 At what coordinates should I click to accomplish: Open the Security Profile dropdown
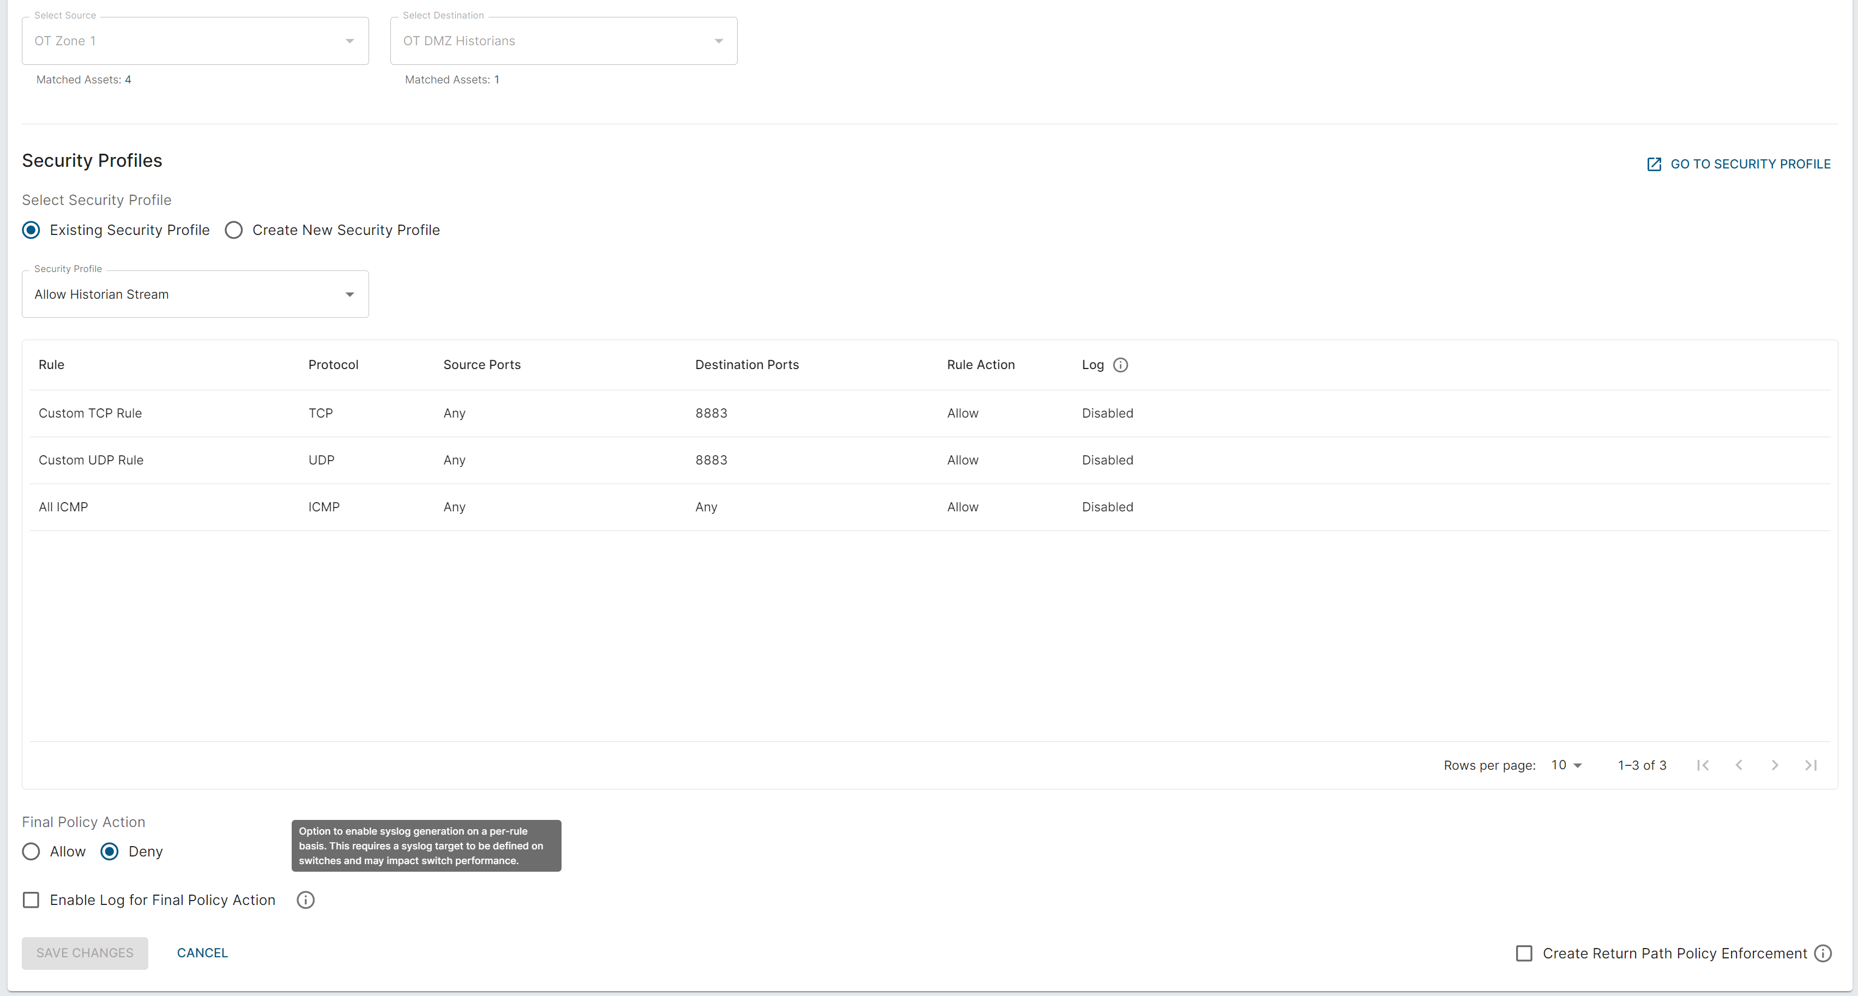point(195,294)
